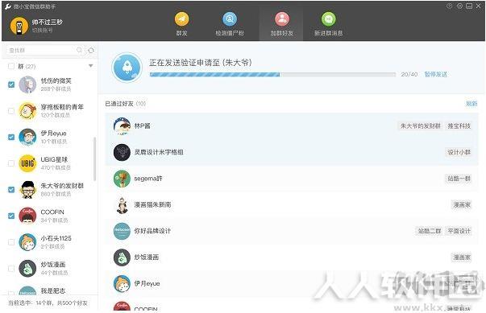Select the 加群好友 add group friends tab
Viewport: 486px width, 313px height.
[x=281, y=24]
